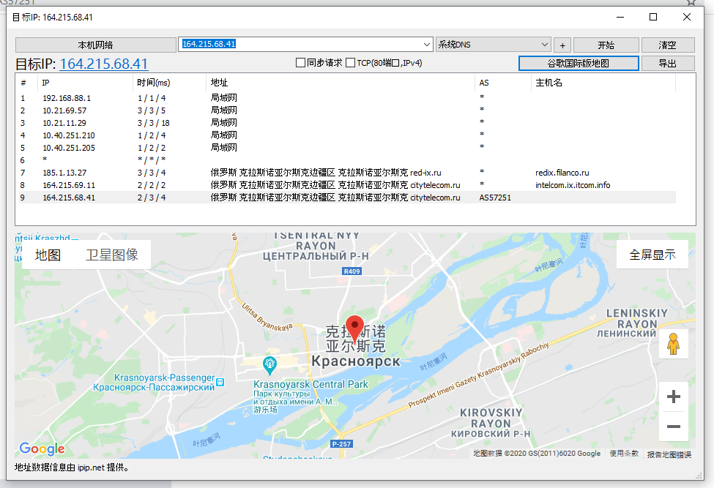714x488 pixels.
Task: Open the 报告地图错误 link
Action: pos(669,454)
